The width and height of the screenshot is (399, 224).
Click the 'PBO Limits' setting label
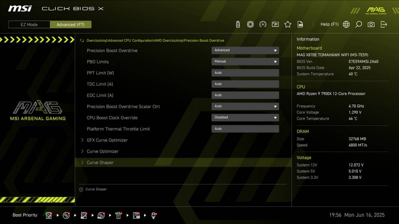[98, 62]
